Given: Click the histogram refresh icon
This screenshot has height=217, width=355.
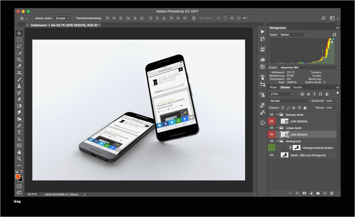Looking at the screenshot, I should (335, 35).
